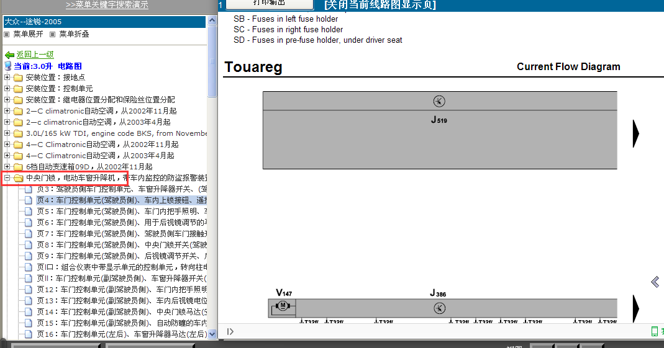Image resolution: width=664 pixels, height=348 pixels.
Task: Click the J386 component label
Action: click(438, 293)
